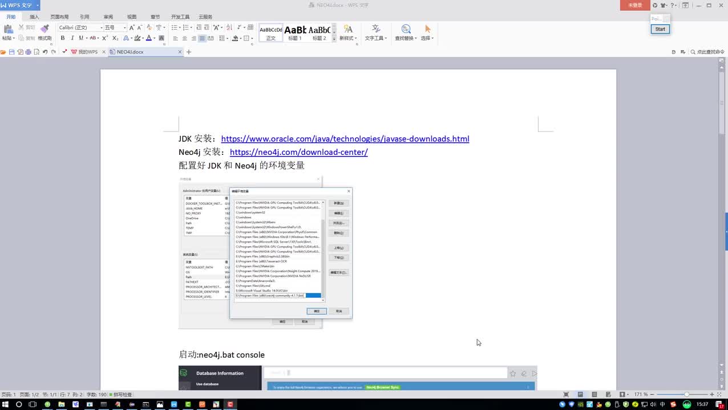Decrease paragraph indent
This screenshot has width=728, height=410.
coord(199,27)
